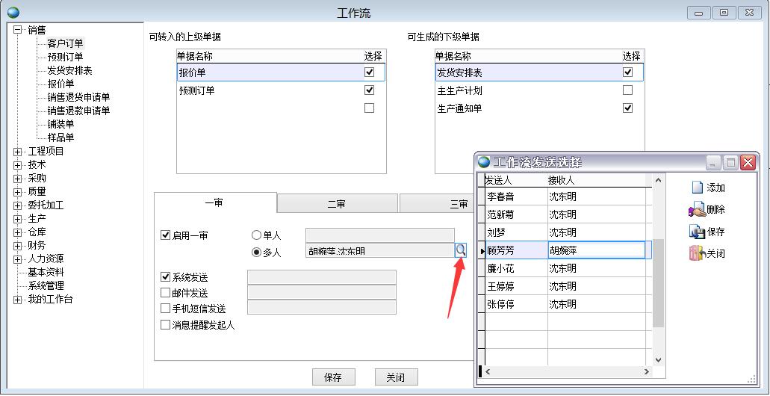Click the 删除 icon in workflow dialog
The image size is (770, 396).
point(696,210)
